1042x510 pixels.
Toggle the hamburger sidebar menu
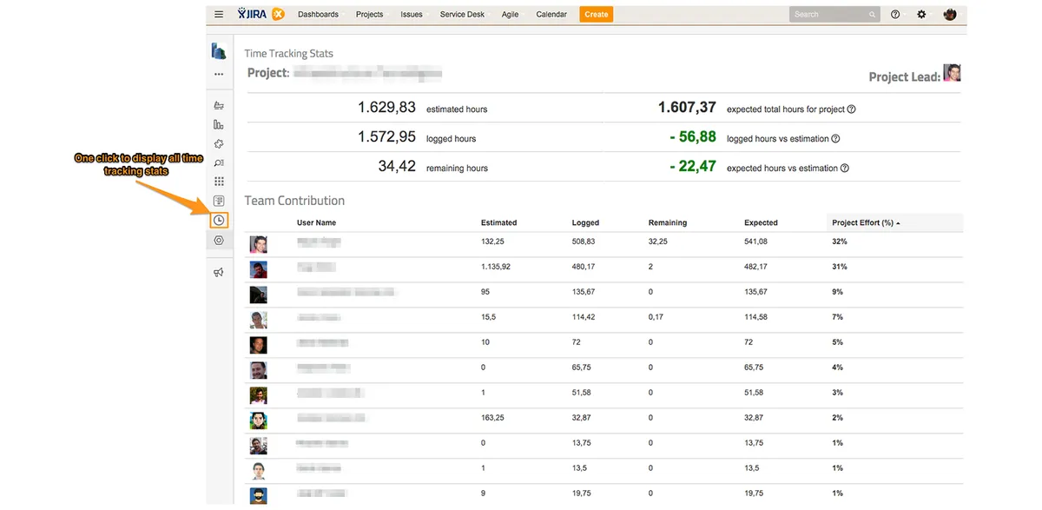click(219, 15)
